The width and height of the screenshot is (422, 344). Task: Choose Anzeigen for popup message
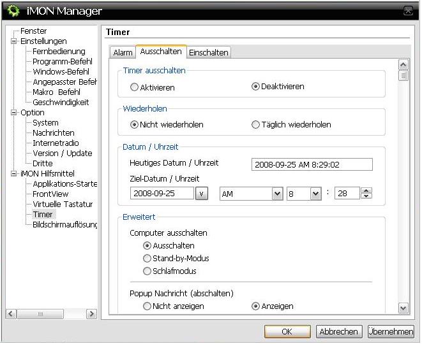click(x=255, y=306)
